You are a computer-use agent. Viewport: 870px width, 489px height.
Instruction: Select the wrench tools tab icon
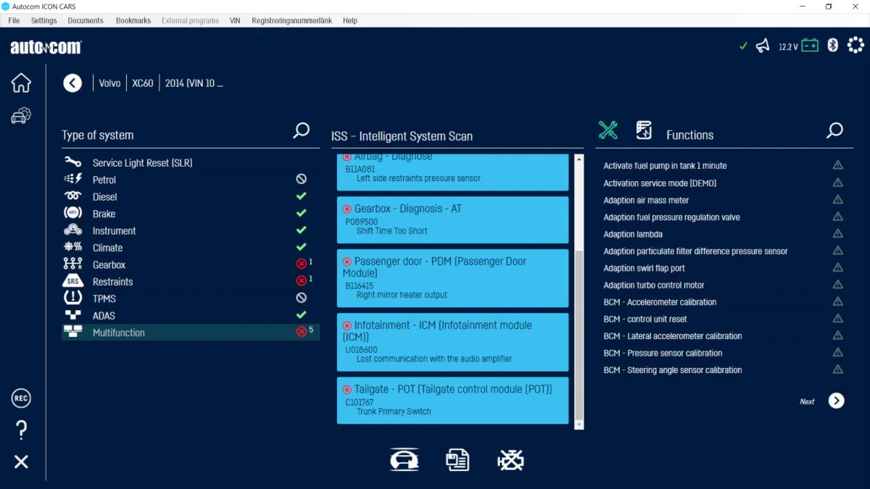608,130
